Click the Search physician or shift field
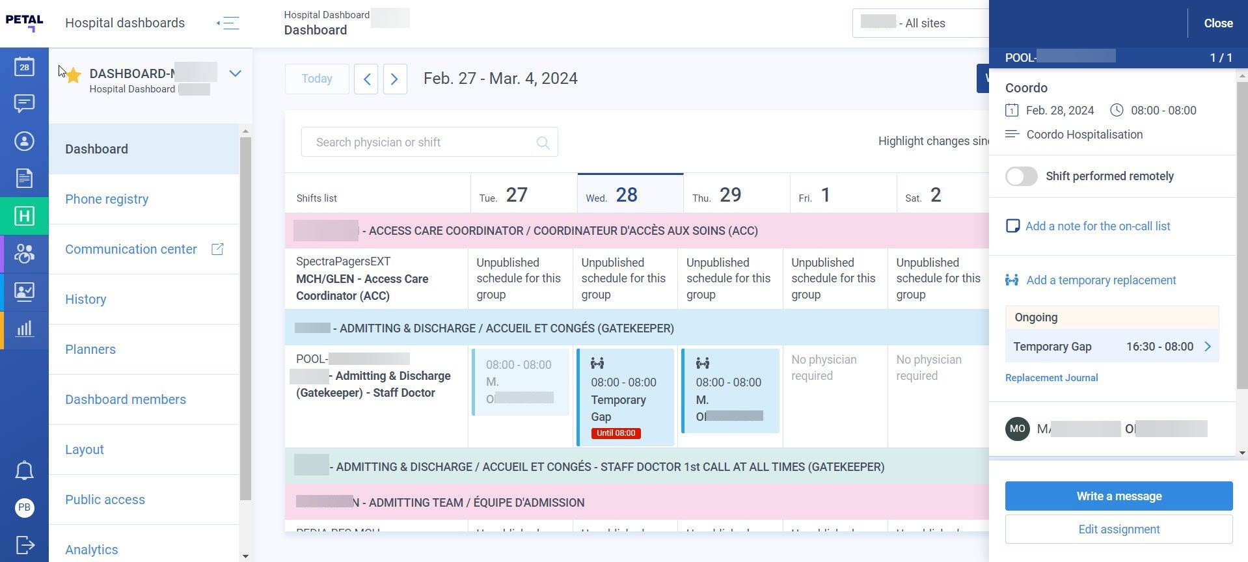1248x562 pixels. pyautogui.click(x=429, y=142)
